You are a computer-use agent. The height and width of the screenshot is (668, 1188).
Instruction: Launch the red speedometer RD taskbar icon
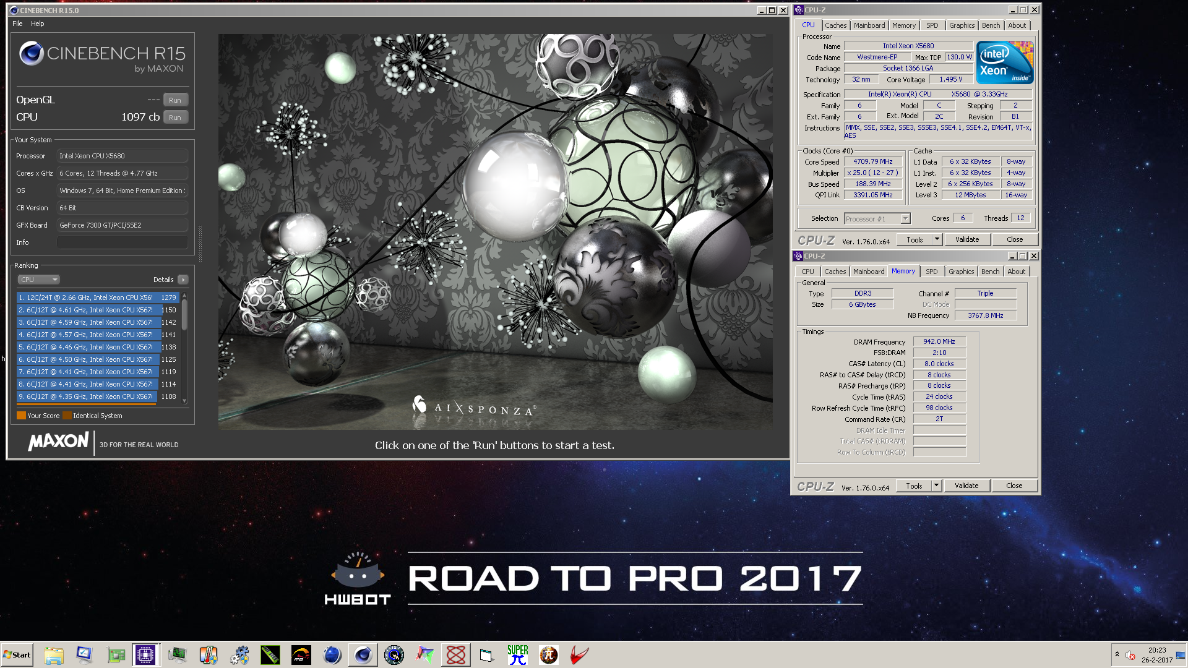click(x=301, y=655)
